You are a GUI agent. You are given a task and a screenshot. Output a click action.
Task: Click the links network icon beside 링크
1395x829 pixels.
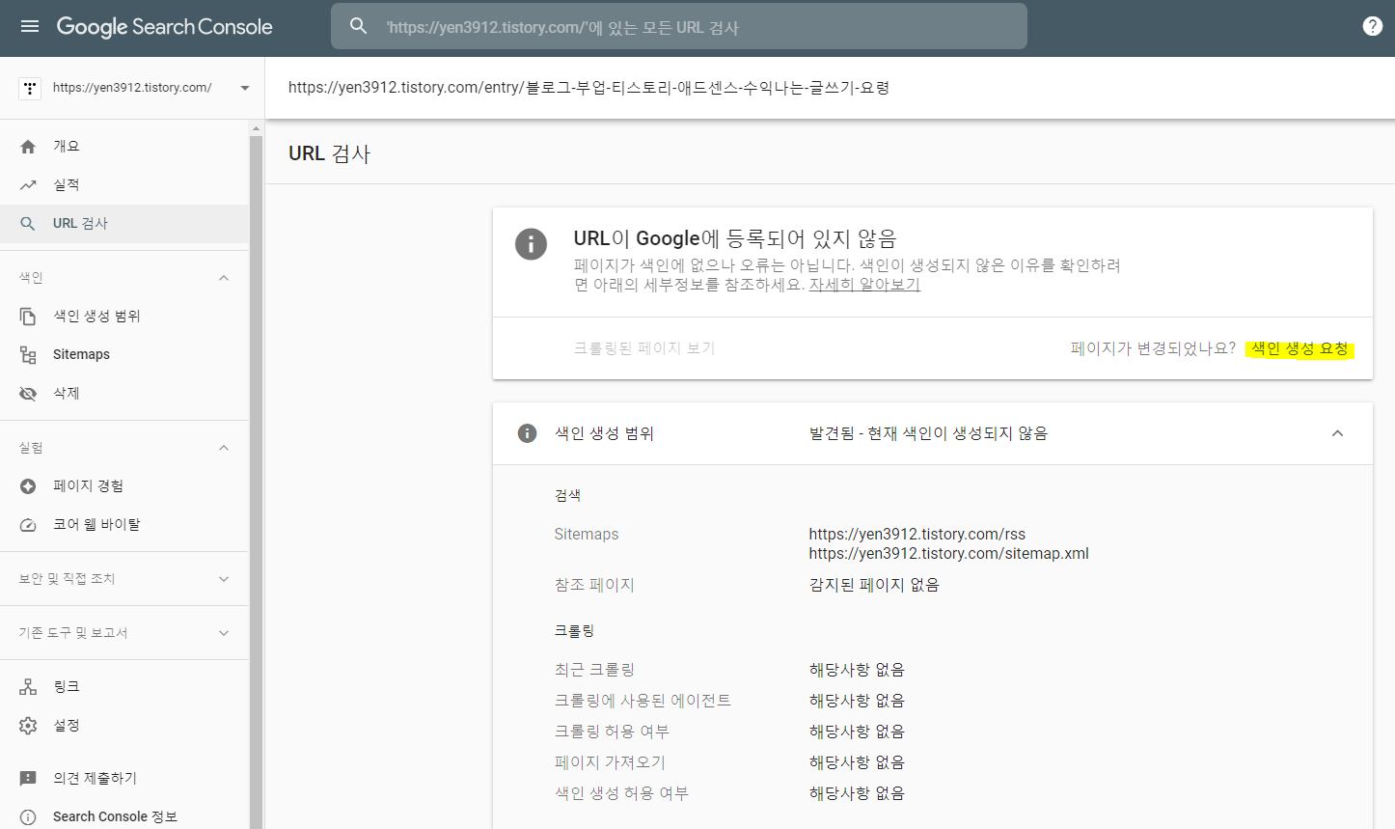click(x=28, y=687)
